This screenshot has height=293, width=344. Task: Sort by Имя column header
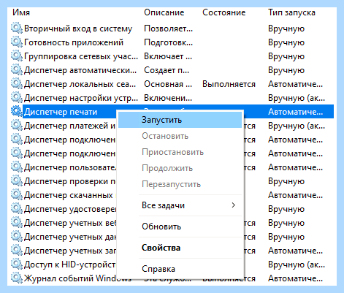click(21, 12)
